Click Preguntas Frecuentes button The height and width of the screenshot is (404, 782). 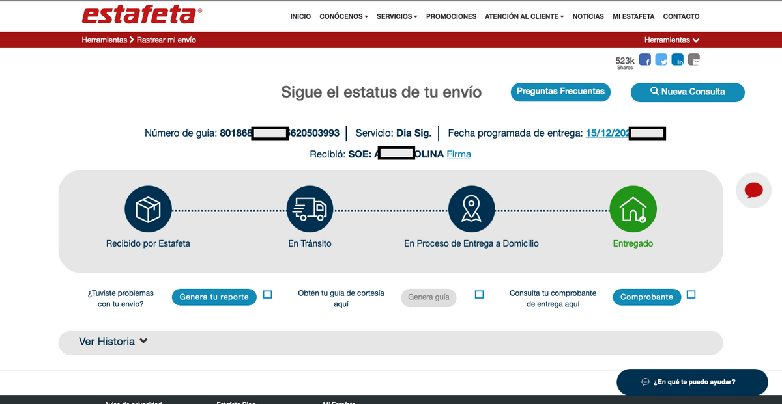[x=560, y=92]
